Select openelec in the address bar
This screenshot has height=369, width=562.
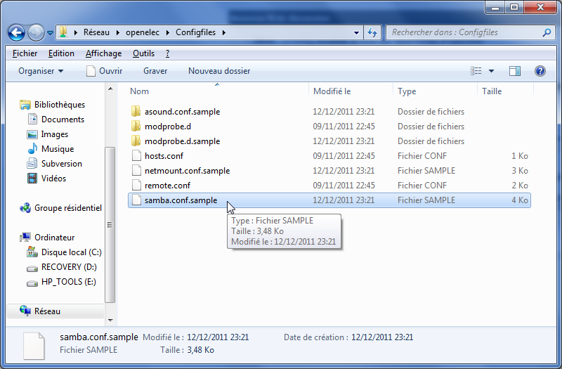[143, 32]
